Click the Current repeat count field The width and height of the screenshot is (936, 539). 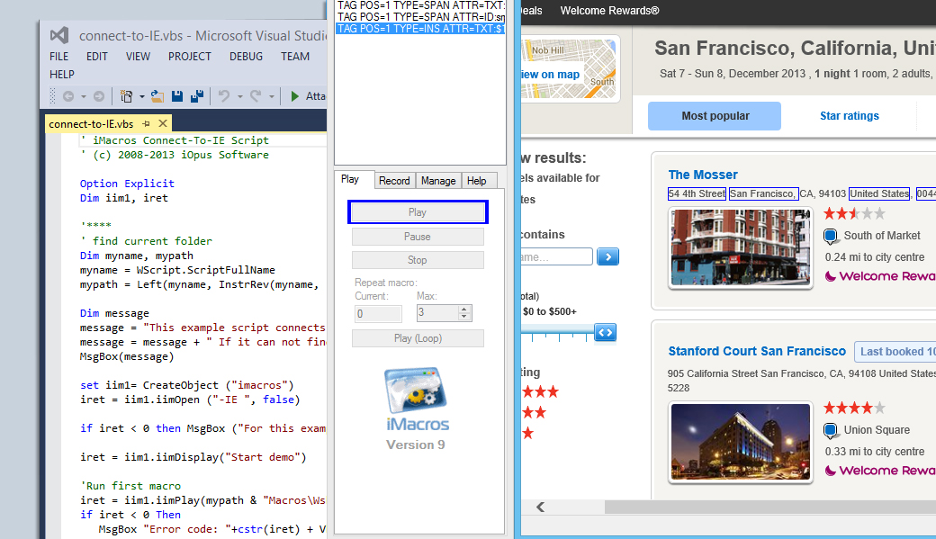coord(379,314)
